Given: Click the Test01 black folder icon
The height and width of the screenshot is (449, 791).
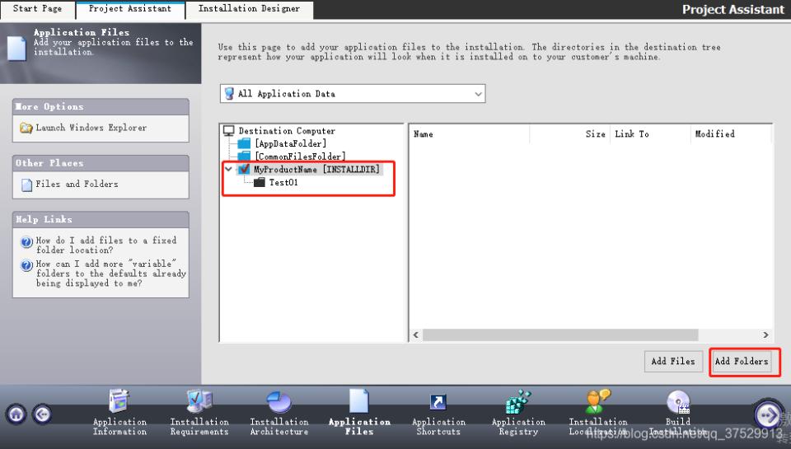Looking at the screenshot, I should point(260,182).
